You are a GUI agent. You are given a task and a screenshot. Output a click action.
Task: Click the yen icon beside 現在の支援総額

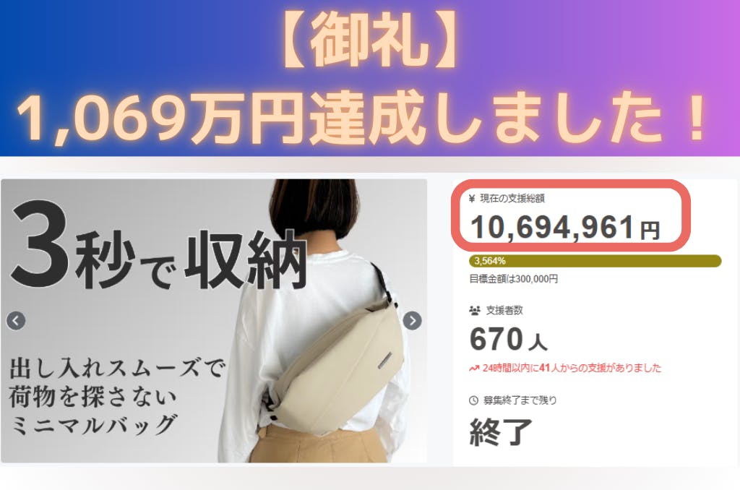[471, 199]
